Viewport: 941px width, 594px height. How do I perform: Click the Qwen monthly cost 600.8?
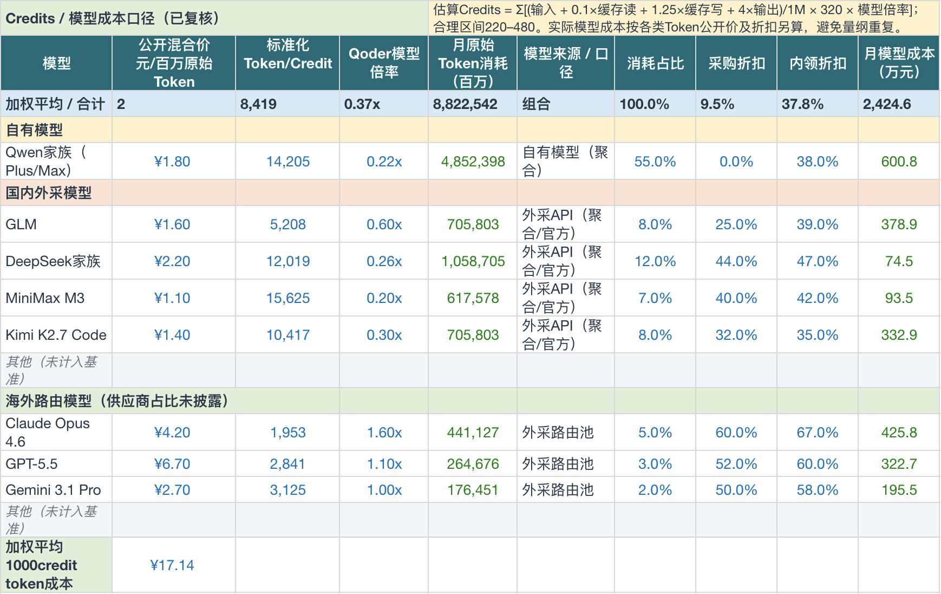click(899, 162)
